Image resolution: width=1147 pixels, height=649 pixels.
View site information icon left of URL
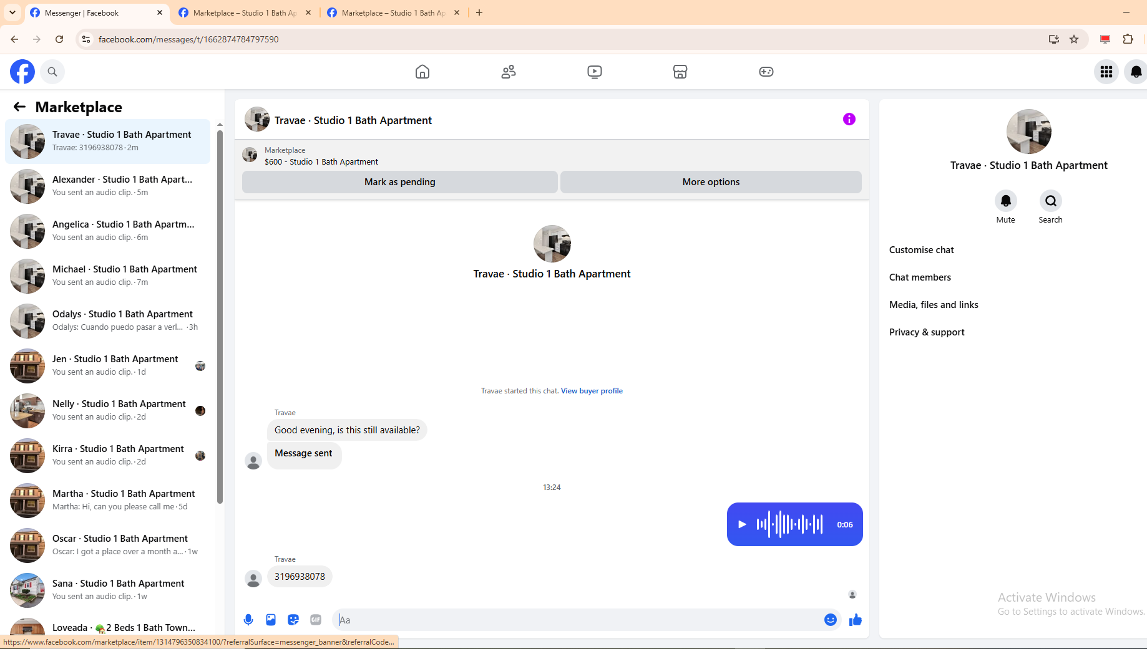[x=86, y=39]
